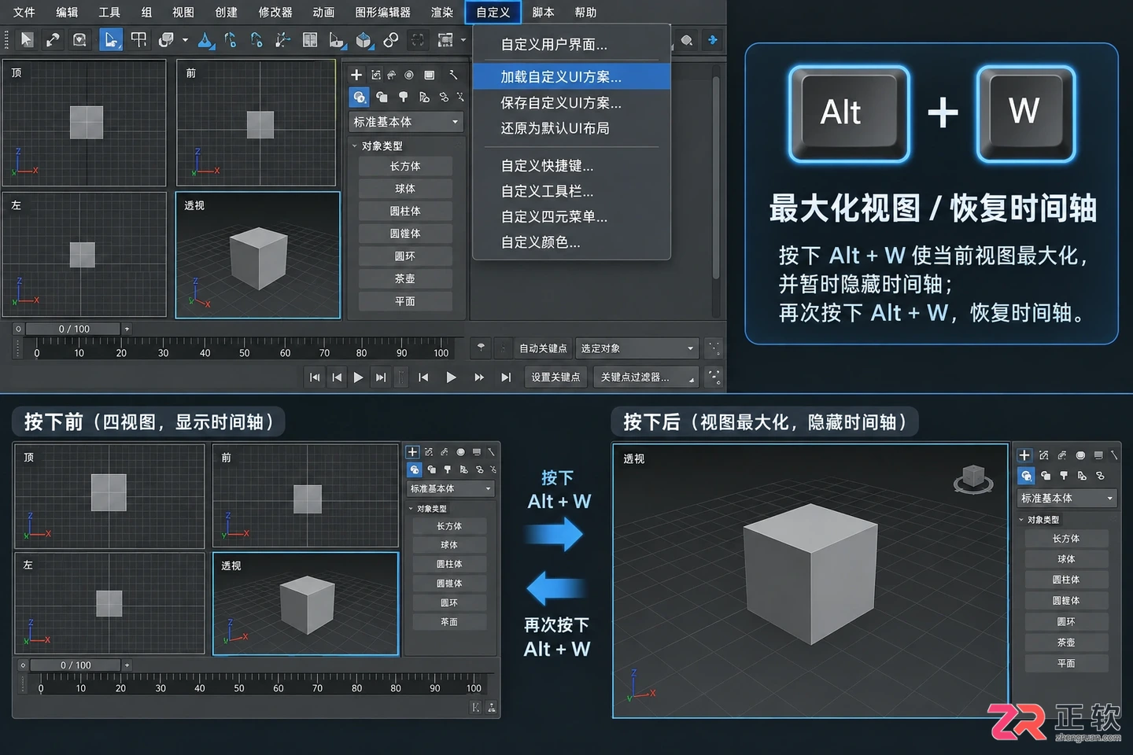Choose the Lights category icon in main window
The width and height of the screenshot is (1133, 755).
[403, 97]
